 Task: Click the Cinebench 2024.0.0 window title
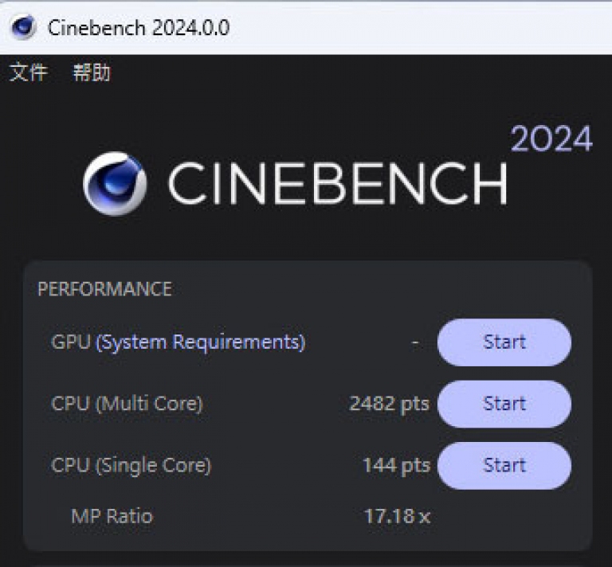pos(139,27)
